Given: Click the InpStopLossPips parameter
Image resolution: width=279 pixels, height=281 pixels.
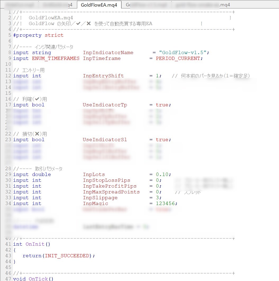Looking at the screenshot, I should coord(106,180).
